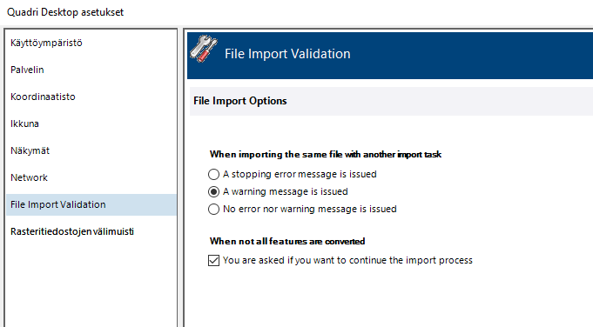Image resolution: width=593 pixels, height=327 pixels.
Task: Choose the stopping error message radio option
Action: pos(213,174)
